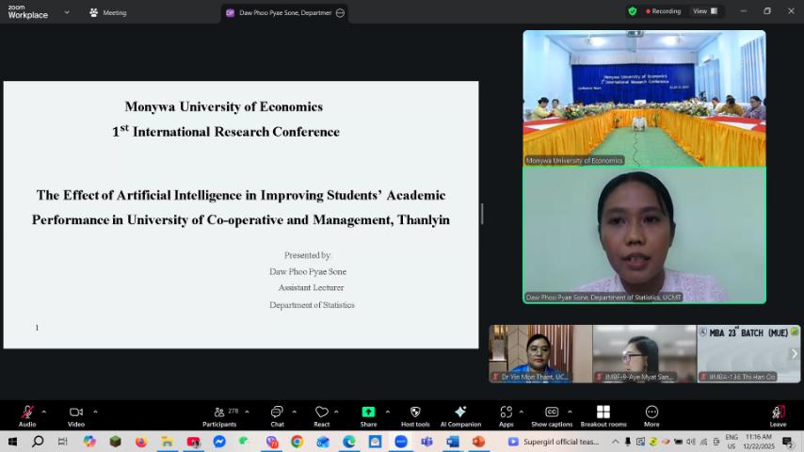Open the Chat panel

[x=277, y=412]
